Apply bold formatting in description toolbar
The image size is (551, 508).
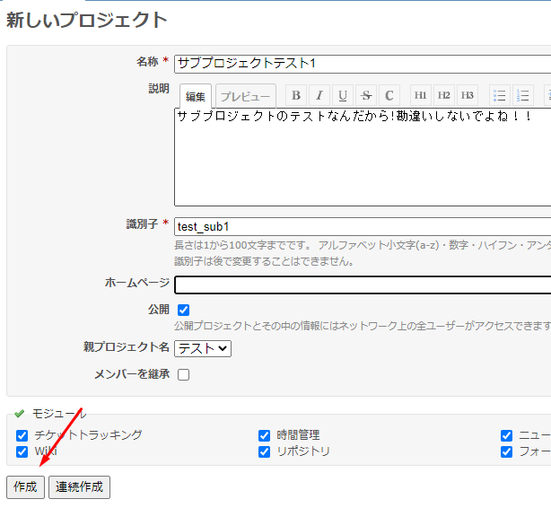(x=296, y=95)
